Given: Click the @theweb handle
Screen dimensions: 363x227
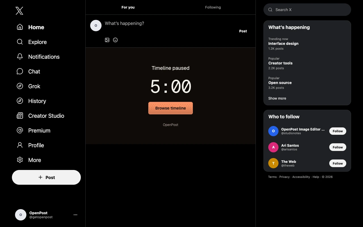Looking at the screenshot, I should tap(288, 166).
